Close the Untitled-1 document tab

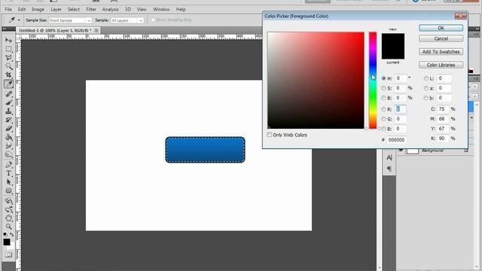pos(96,30)
